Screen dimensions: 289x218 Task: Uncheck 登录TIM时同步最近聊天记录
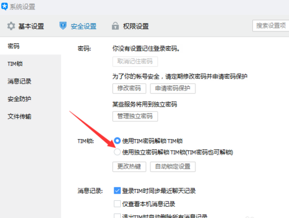tap(117, 191)
